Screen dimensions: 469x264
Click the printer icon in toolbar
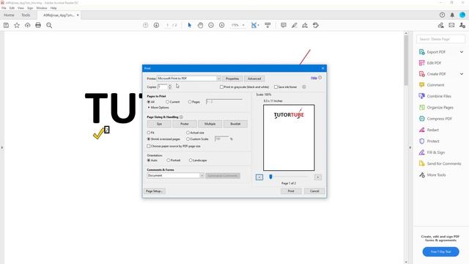tap(38, 26)
